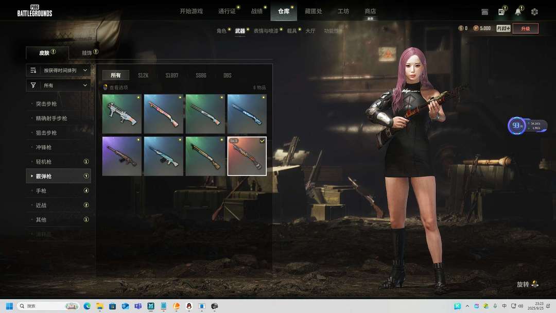556x313 pixels.
Task: Open the news page icon in header
Action: 501,12
